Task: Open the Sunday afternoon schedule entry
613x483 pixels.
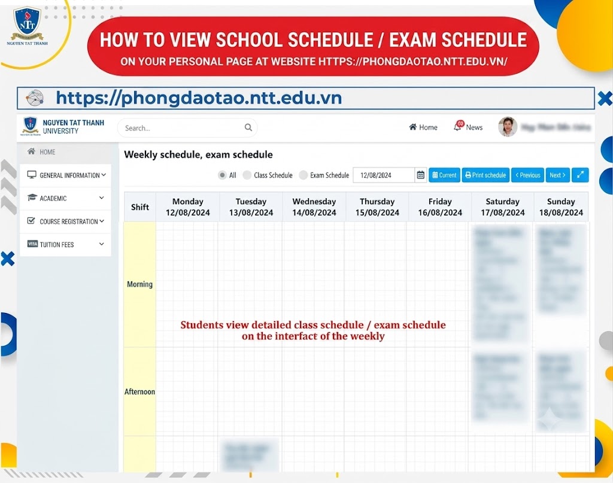Action: [x=561, y=391]
